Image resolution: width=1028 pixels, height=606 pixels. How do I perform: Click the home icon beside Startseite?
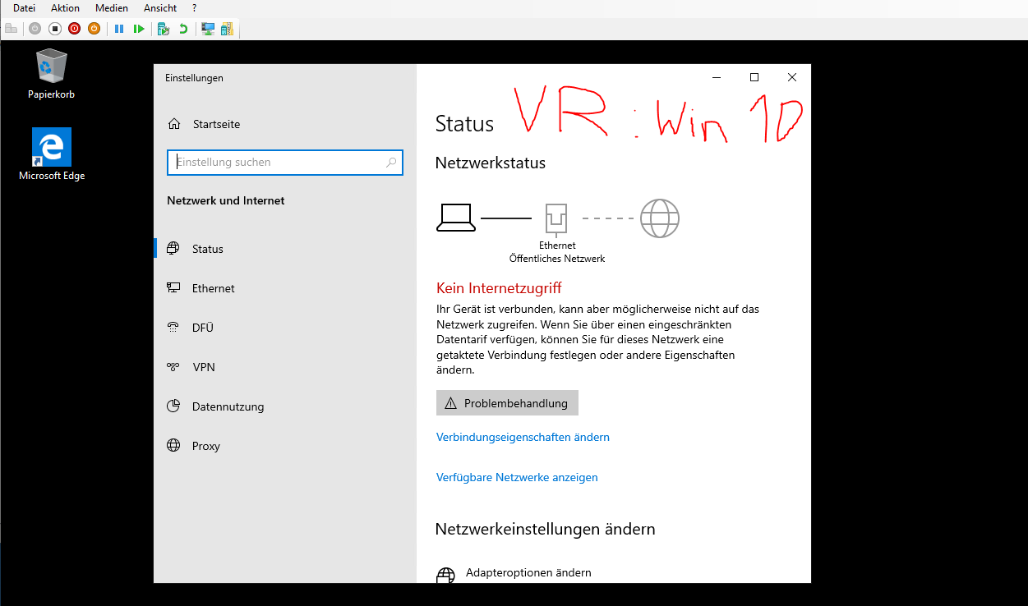click(x=174, y=124)
